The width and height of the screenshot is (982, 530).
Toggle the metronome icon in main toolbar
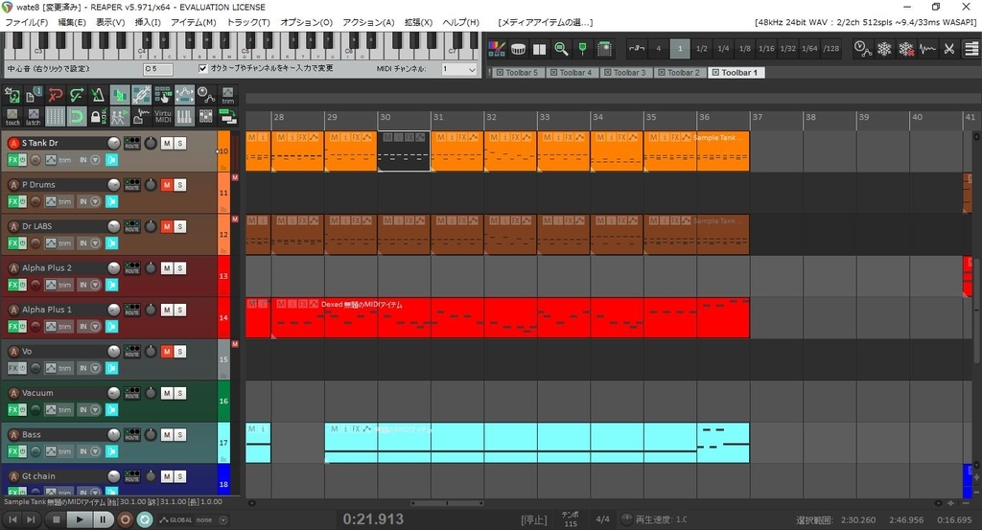point(98,95)
